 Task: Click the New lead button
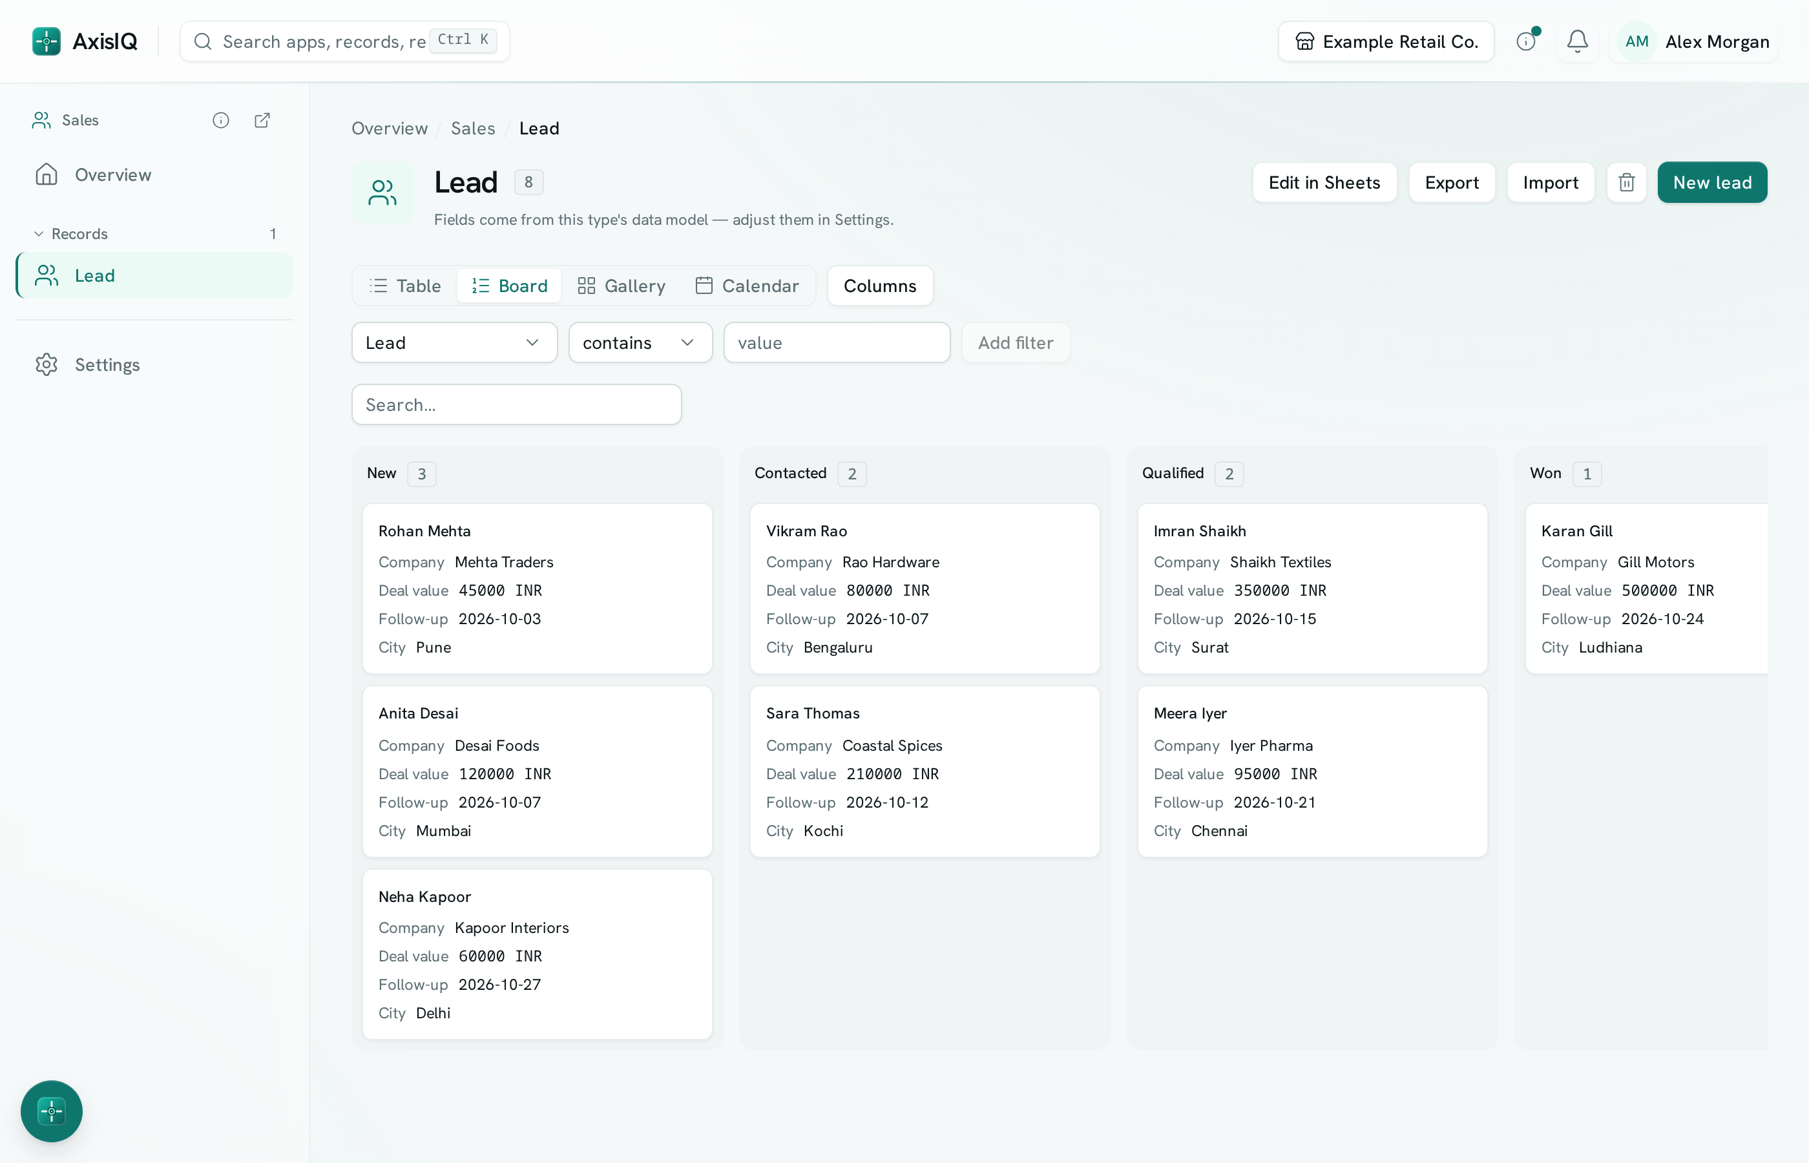pyautogui.click(x=1711, y=183)
